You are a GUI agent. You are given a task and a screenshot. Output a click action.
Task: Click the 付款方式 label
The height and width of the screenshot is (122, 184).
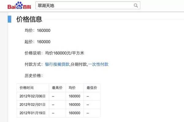[x=33, y=64]
